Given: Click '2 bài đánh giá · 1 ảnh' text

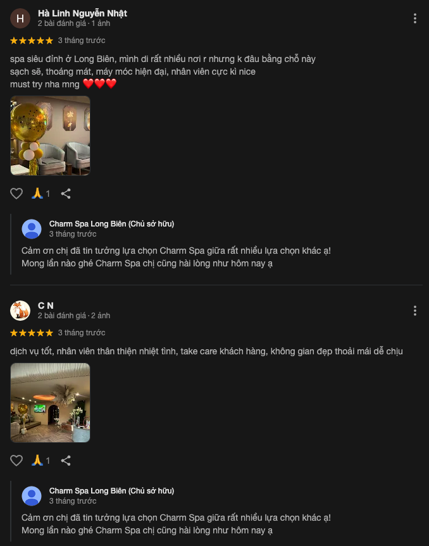Looking at the screenshot, I should pyautogui.click(x=74, y=23).
